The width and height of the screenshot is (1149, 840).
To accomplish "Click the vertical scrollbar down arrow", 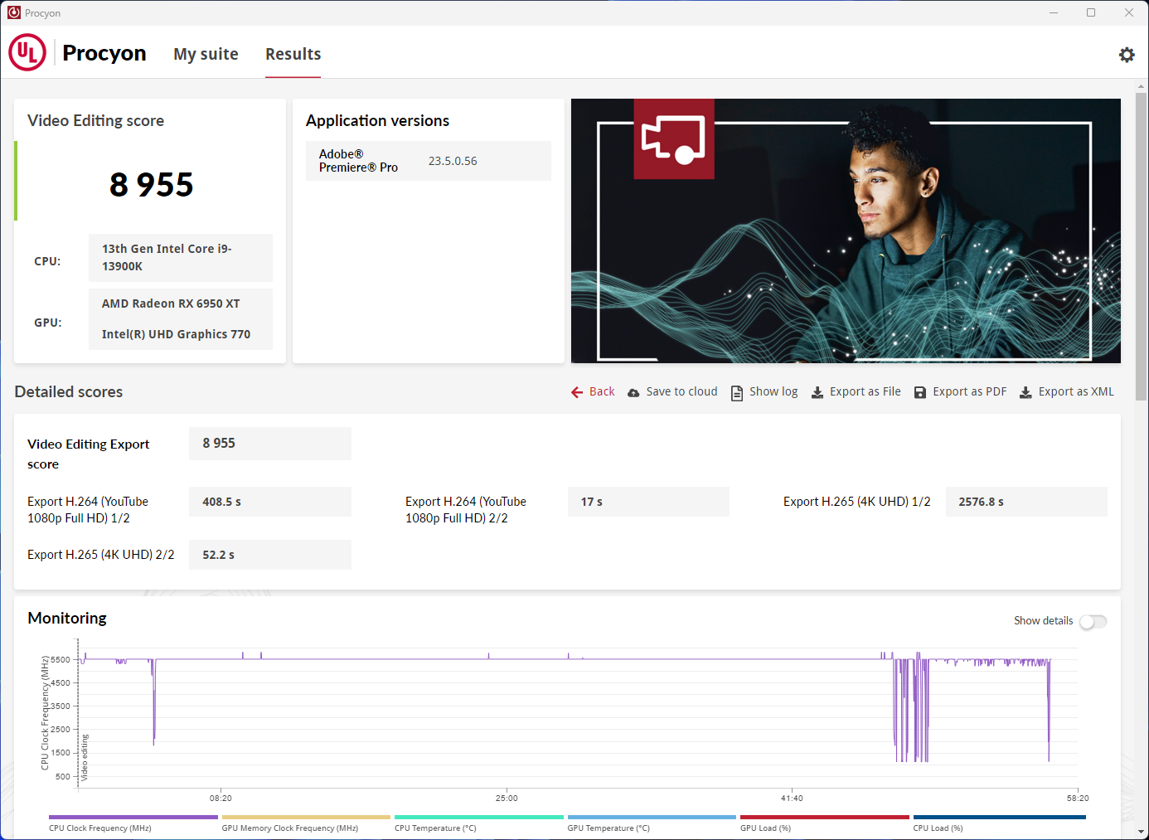I will coord(1142,832).
